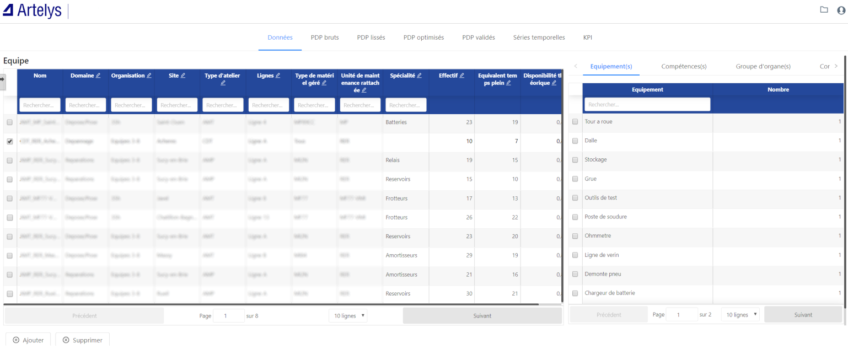Select checkbox for Grue equipment
This screenshot has width=848, height=349.
click(575, 179)
